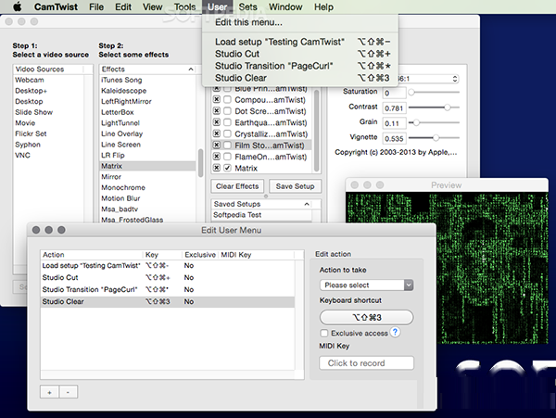Open the Edit menu
Viewport: 556px width, 418px height.
pos(123,6)
